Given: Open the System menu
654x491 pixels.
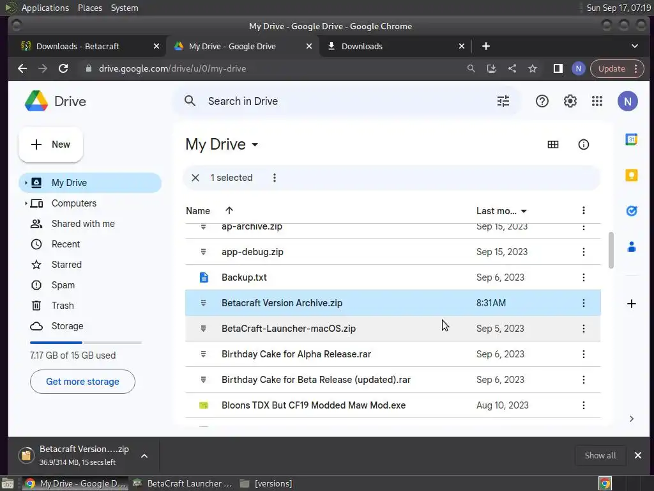Looking at the screenshot, I should [125, 8].
